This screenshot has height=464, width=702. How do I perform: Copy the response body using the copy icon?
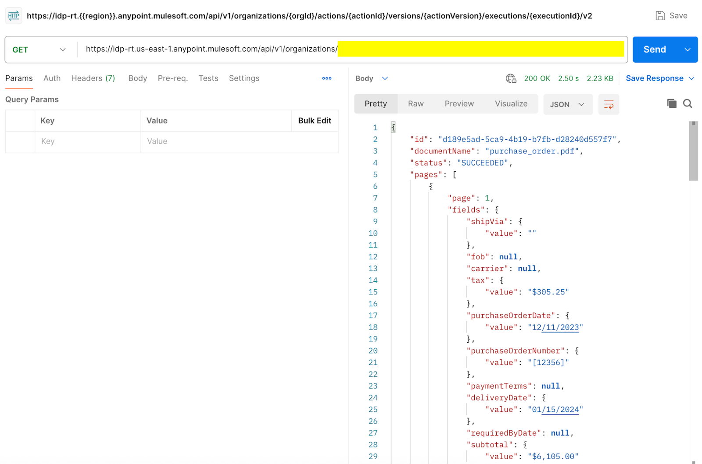[x=671, y=103]
